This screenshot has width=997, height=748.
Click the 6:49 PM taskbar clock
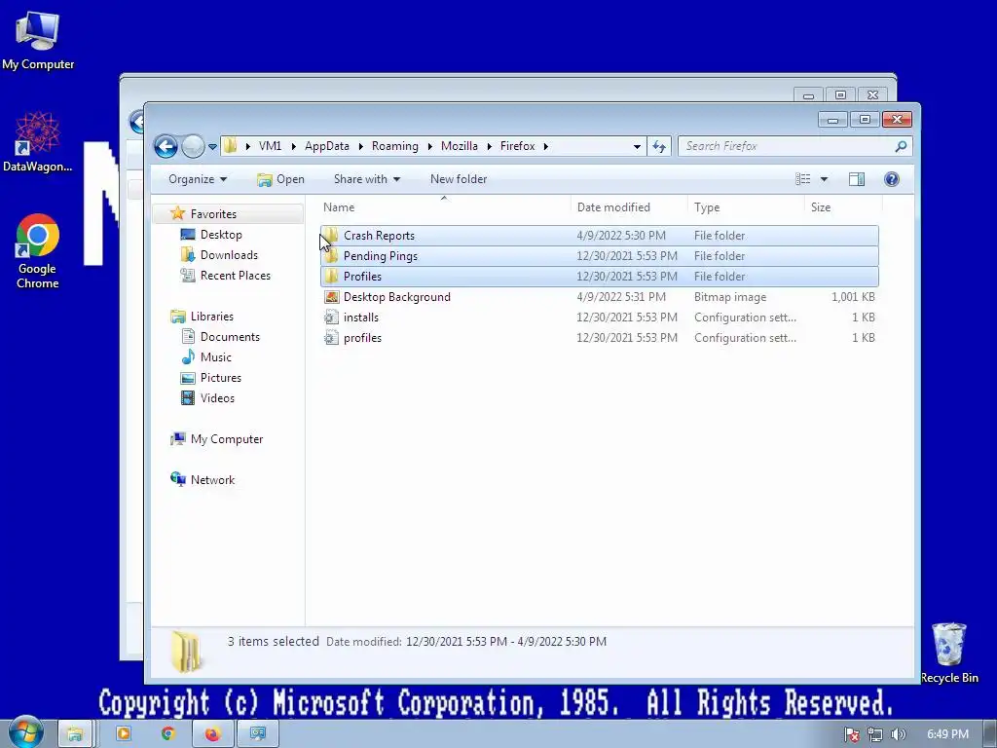coord(947,734)
